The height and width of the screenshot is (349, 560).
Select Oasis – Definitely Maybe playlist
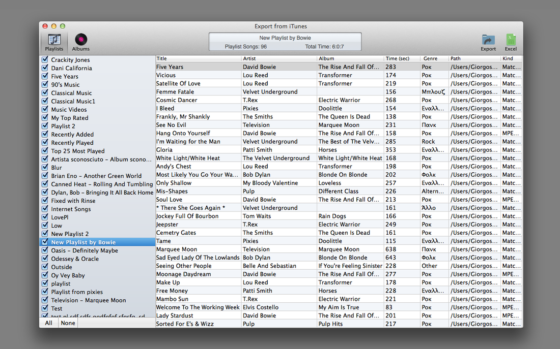[85, 250]
